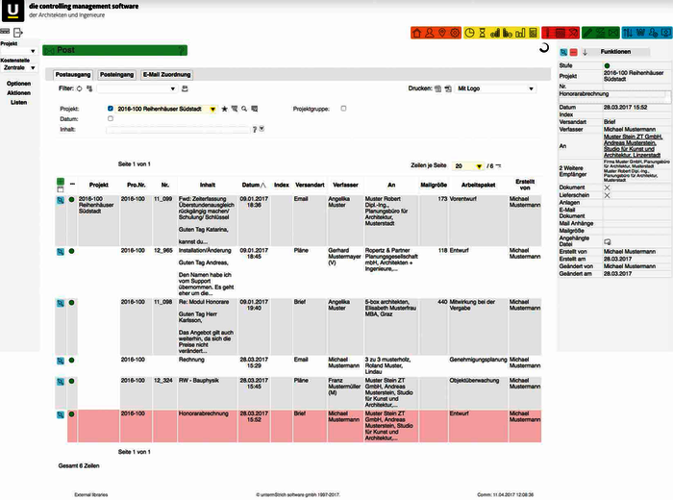Sort table by Verfasser column header

click(x=345, y=185)
